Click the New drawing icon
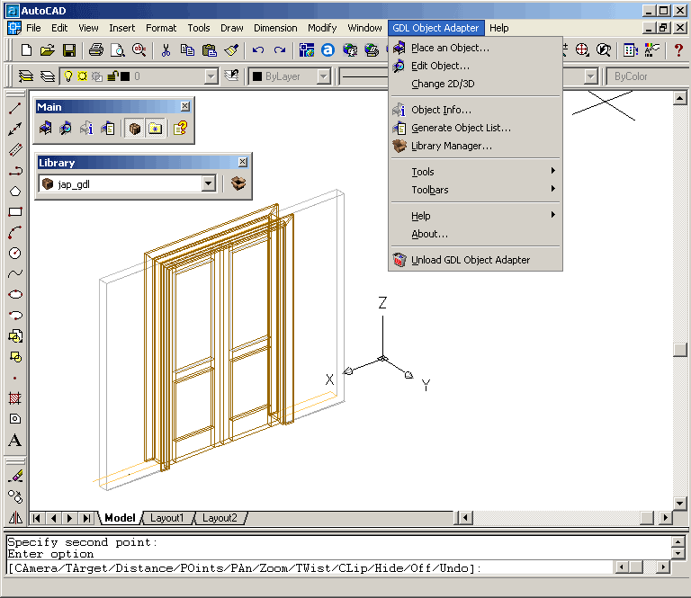The height and width of the screenshot is (598, 691). click(x=26, y=50)
